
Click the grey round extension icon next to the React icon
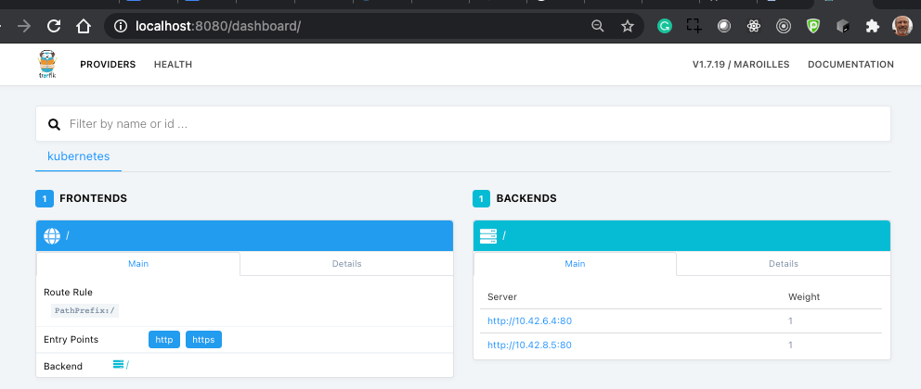[x=724, y=26]
